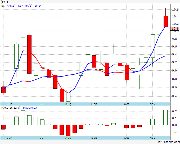This screenshot has height=144, width=180.
Task: Click Sep on the price chart's date axis
Action: (x=94, y=104)
